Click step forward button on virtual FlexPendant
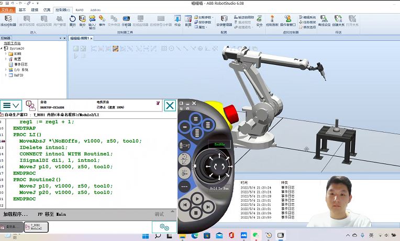400x241 pixels. pyautogui.click(x=208, y=206)
